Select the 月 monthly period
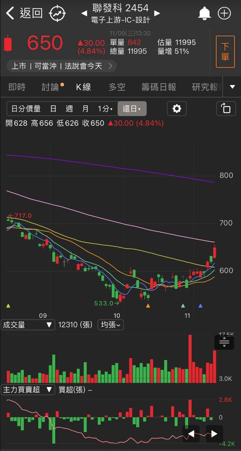The height and width of the screenshot is (451, 241). coord(85,109)
